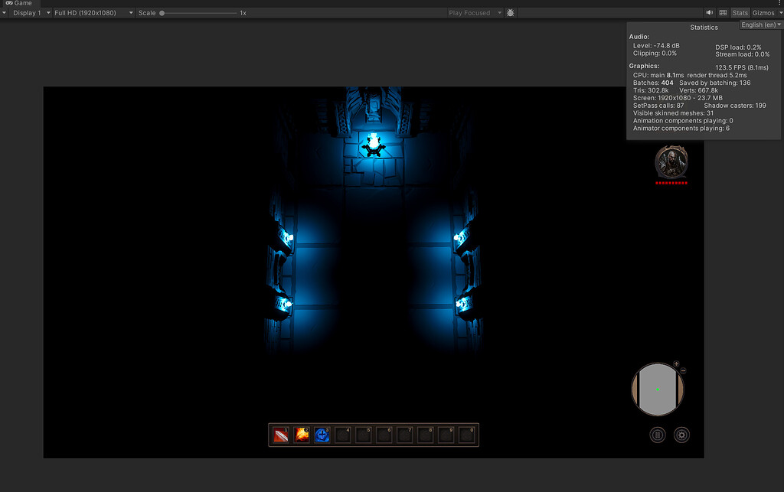The height and width of the screenshot is (492, 784).
Task: Click the leftmost round button near the gear
Action: tap(658, 435)
